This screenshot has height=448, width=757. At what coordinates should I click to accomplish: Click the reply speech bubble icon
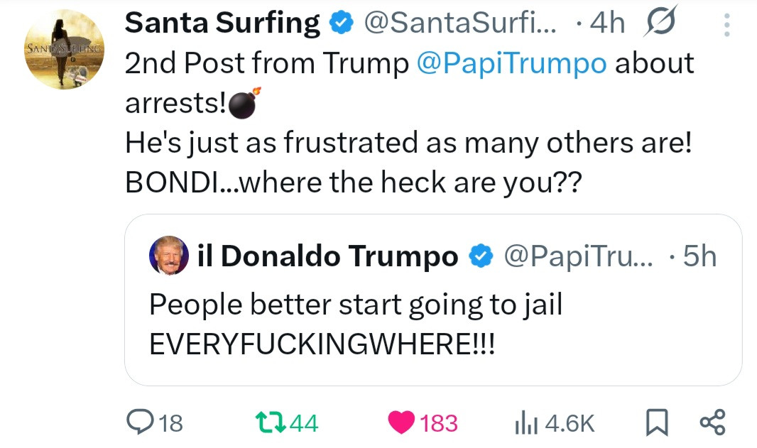coord(136,423)
